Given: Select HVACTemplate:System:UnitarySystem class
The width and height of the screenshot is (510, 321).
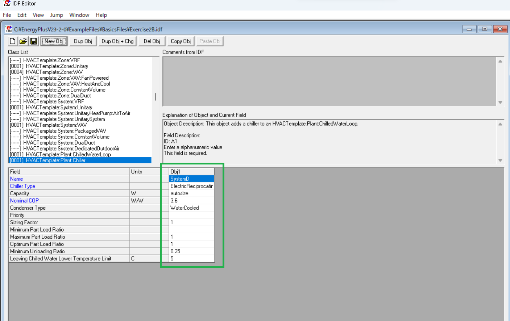Looking at the screenshot, I should [x=80, y=119].
